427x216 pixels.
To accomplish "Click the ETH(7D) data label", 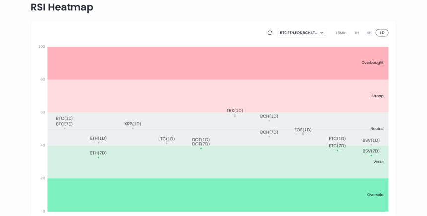I will pyautogui.click(x=98, y=153).
